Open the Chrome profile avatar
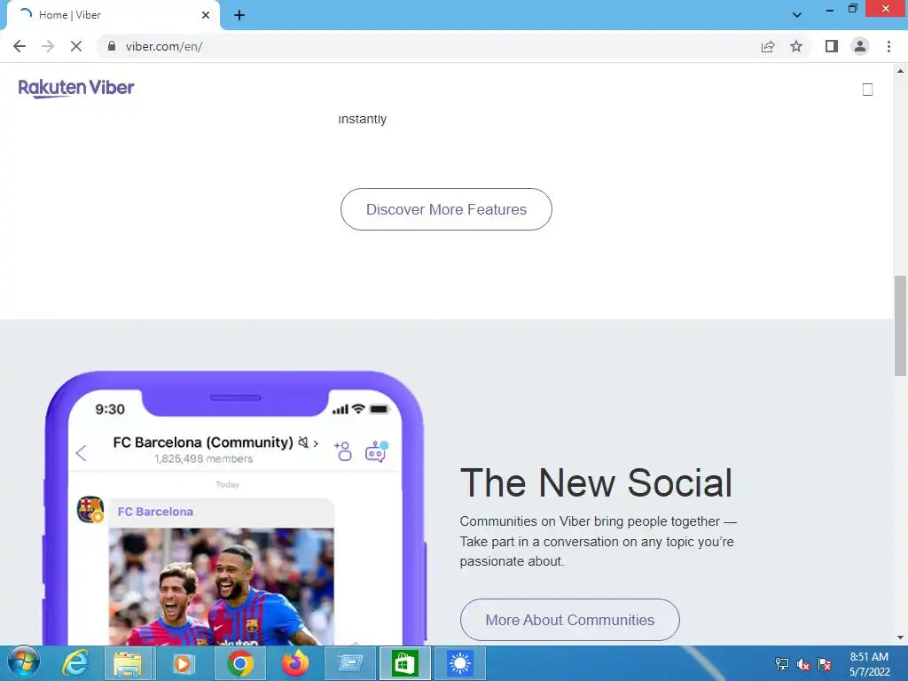908x681 pixels. tap(860, 46)
